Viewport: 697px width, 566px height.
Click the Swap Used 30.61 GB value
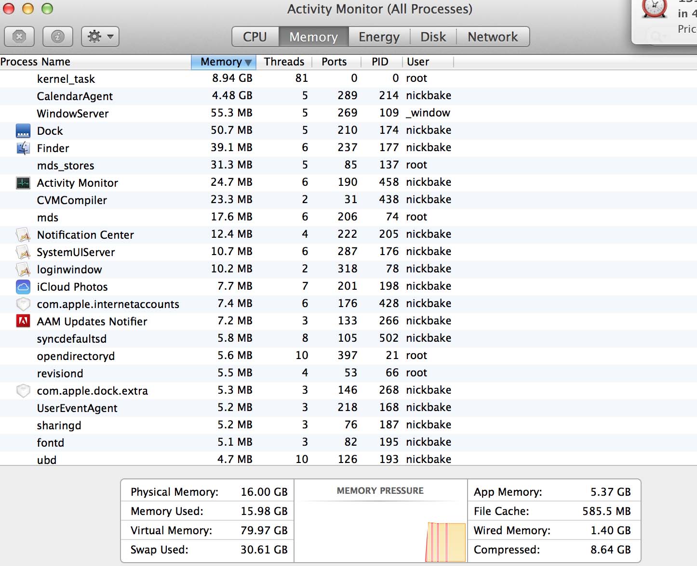264,550
